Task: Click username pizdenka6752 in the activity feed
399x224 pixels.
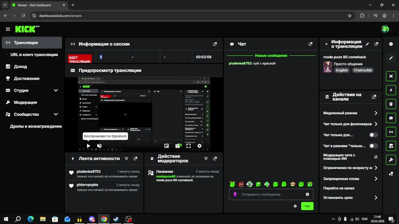Action: coord(89,171)
